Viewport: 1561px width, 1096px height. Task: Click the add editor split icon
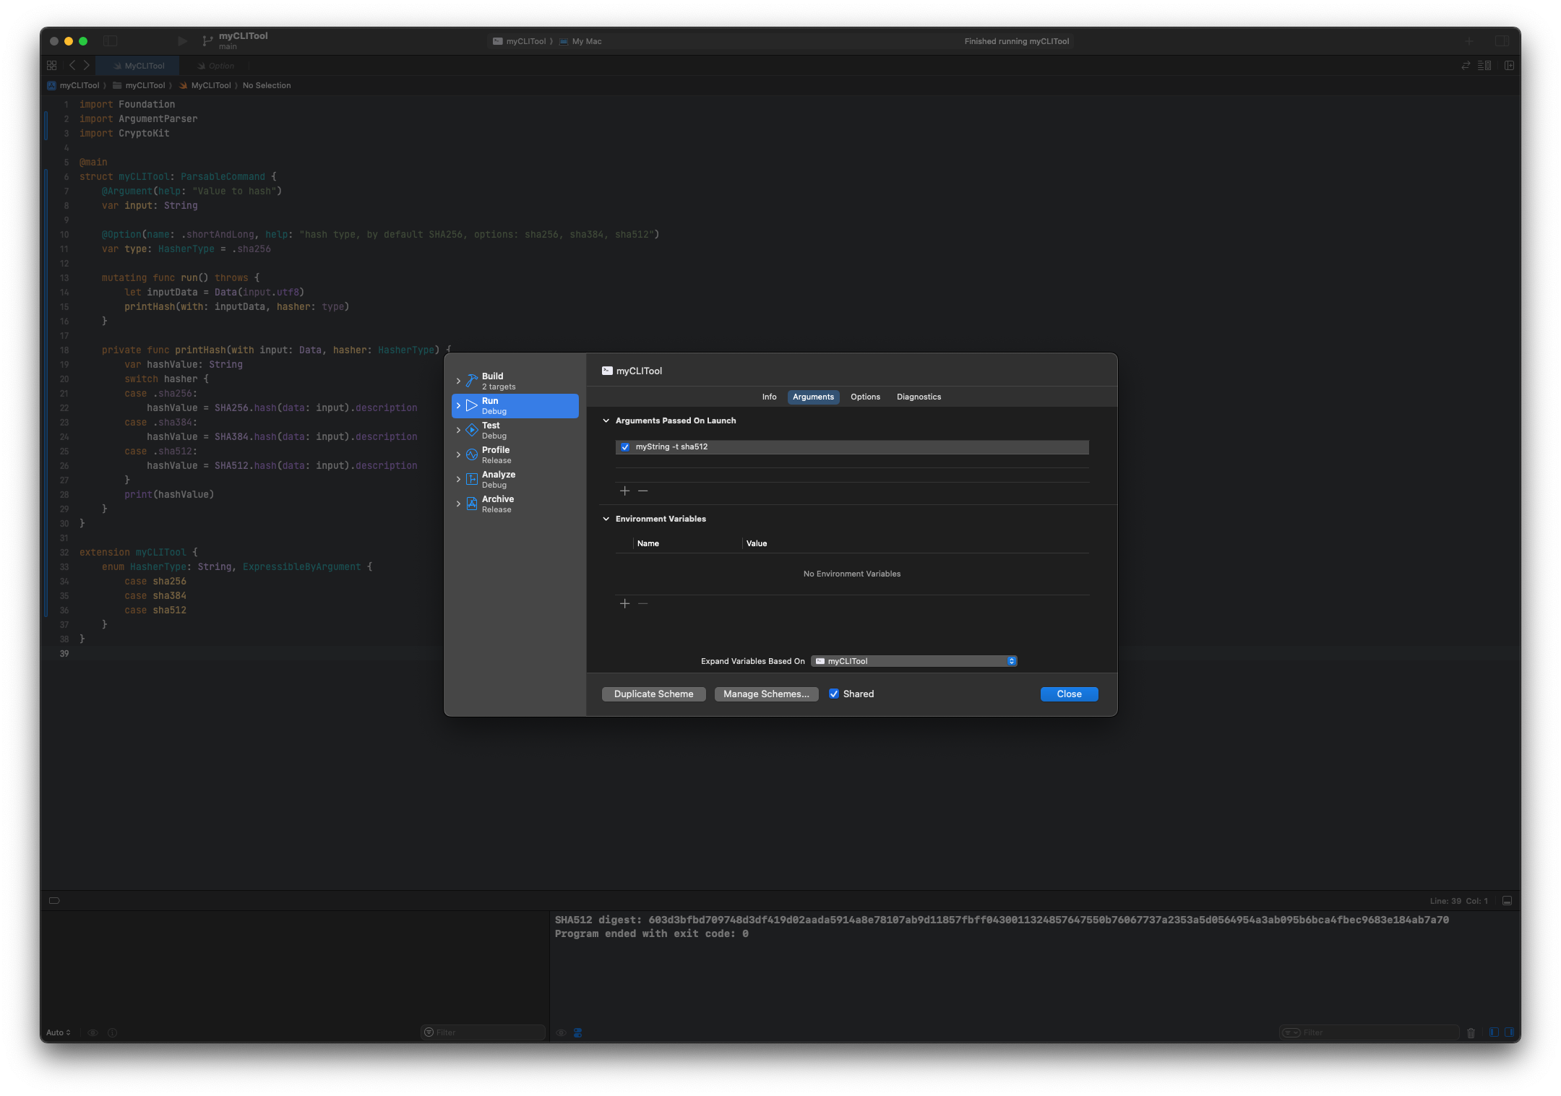1509,65
